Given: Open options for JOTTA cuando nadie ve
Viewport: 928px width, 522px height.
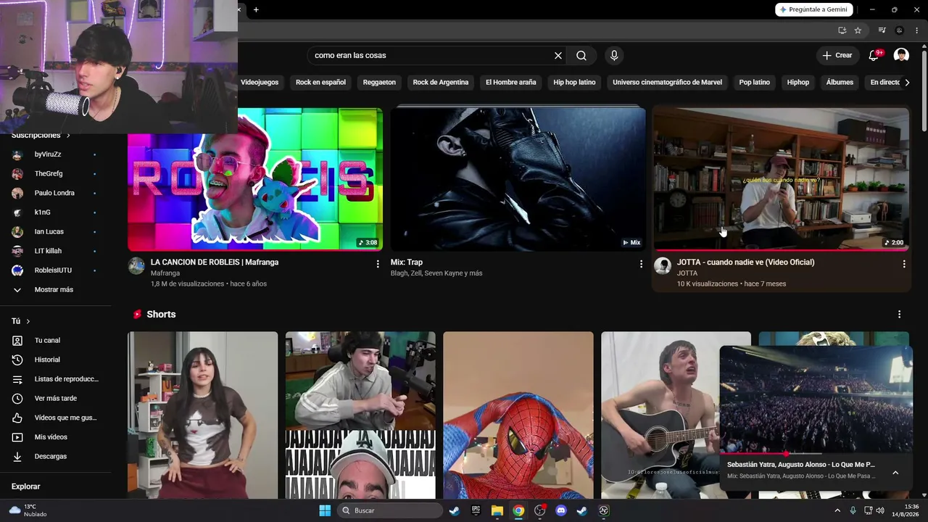Looking at the screenshot, I should click(x=904, y=264).
